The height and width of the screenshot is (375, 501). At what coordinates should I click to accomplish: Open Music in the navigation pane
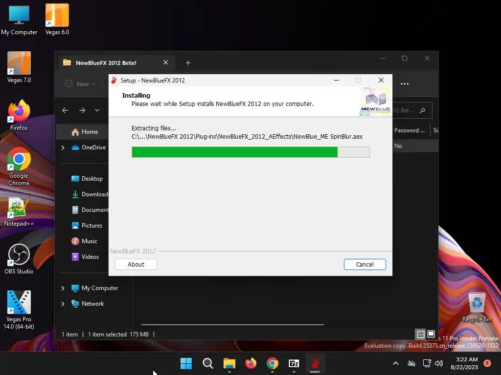[x=84, y=241]
